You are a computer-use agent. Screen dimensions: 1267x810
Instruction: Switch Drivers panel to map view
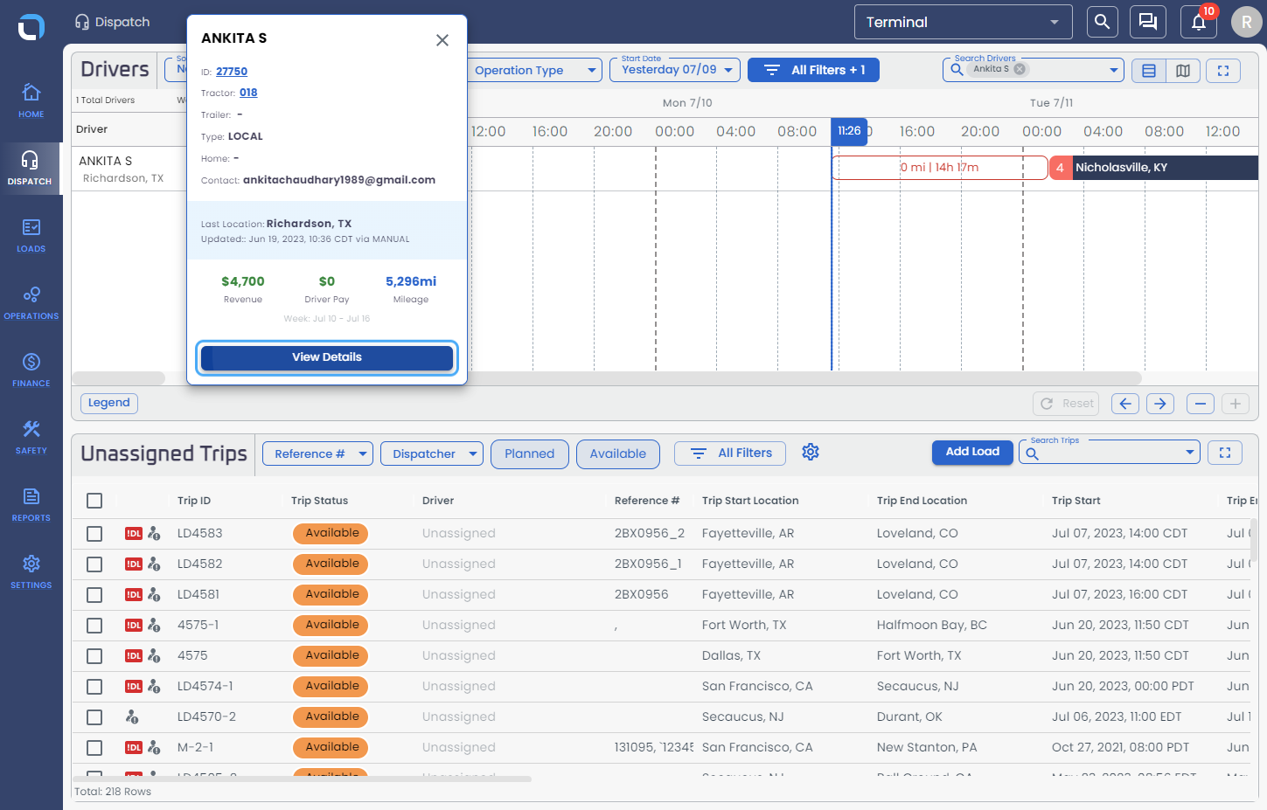(x=1183, y=71)
